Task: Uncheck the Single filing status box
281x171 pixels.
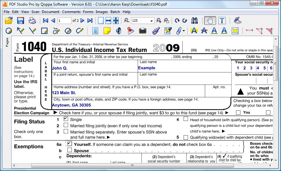Action: (x=66, y=119)
